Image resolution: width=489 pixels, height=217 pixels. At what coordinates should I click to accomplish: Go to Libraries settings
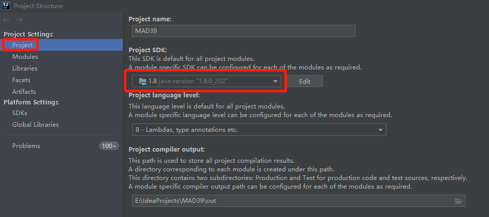click(25, 68)
